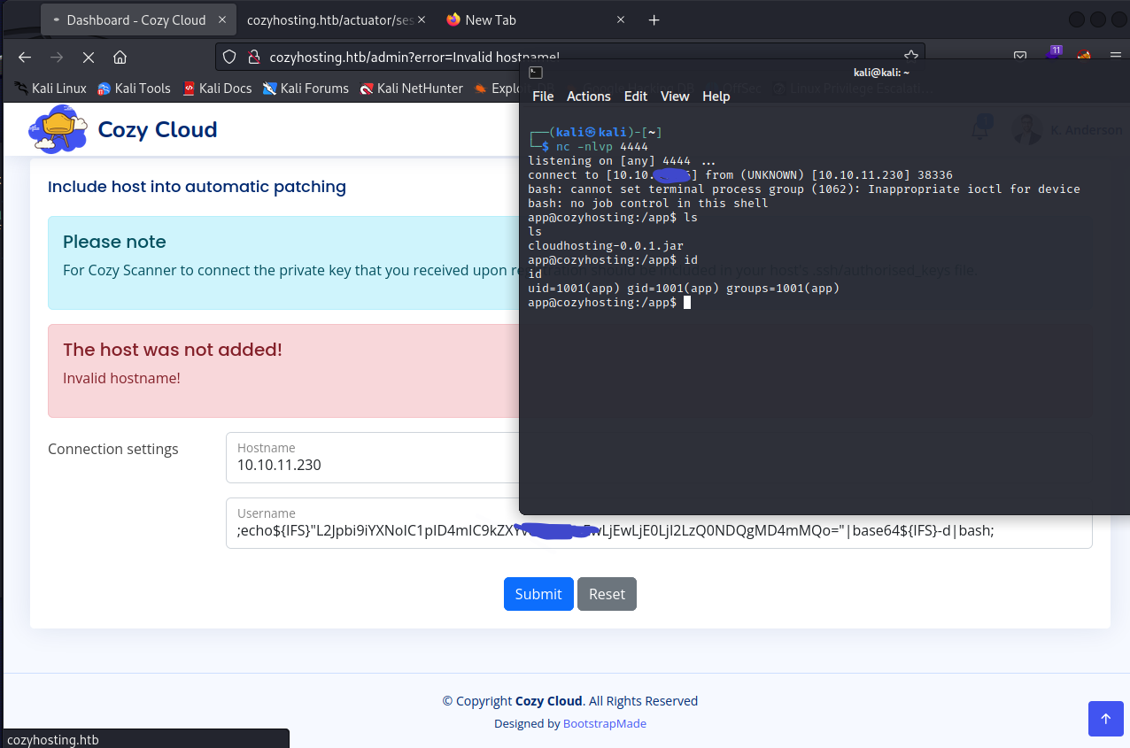1130x748 pixels.
Task: Close the Dashboard - Cozy Cloud tab
Action: coord(221,19)
